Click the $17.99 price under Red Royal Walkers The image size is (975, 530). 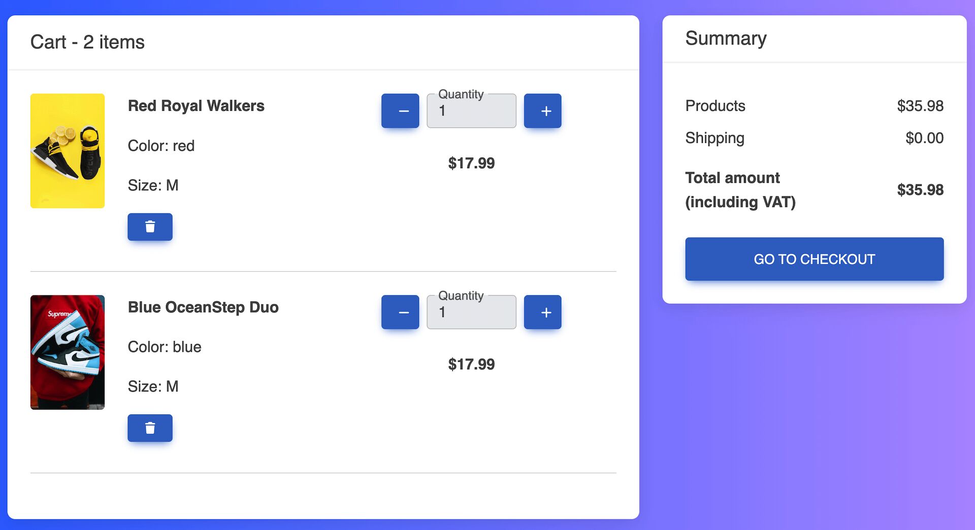tap(471, 163)
